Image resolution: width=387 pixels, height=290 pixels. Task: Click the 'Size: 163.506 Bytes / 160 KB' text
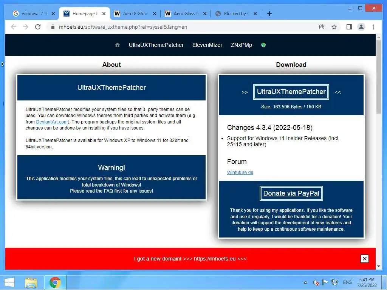(291, 107)
